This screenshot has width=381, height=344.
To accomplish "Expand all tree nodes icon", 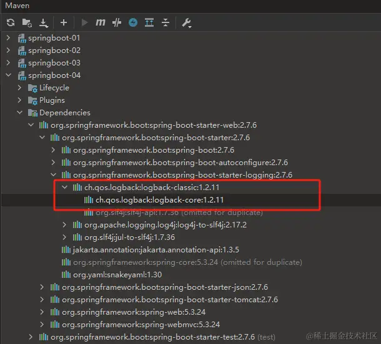I will pyautogui.click(x=149, y=22).
